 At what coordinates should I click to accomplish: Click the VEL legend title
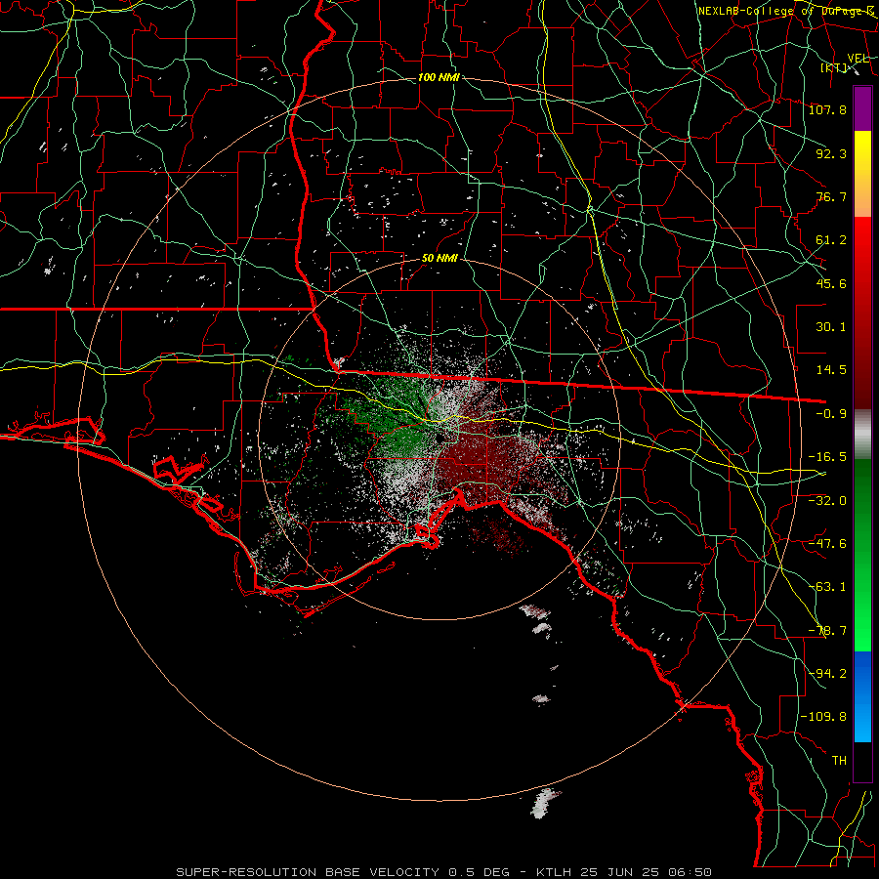858,59
